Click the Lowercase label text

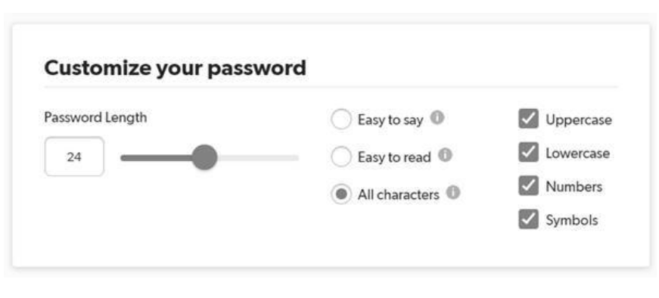click(x=577, y=153)
